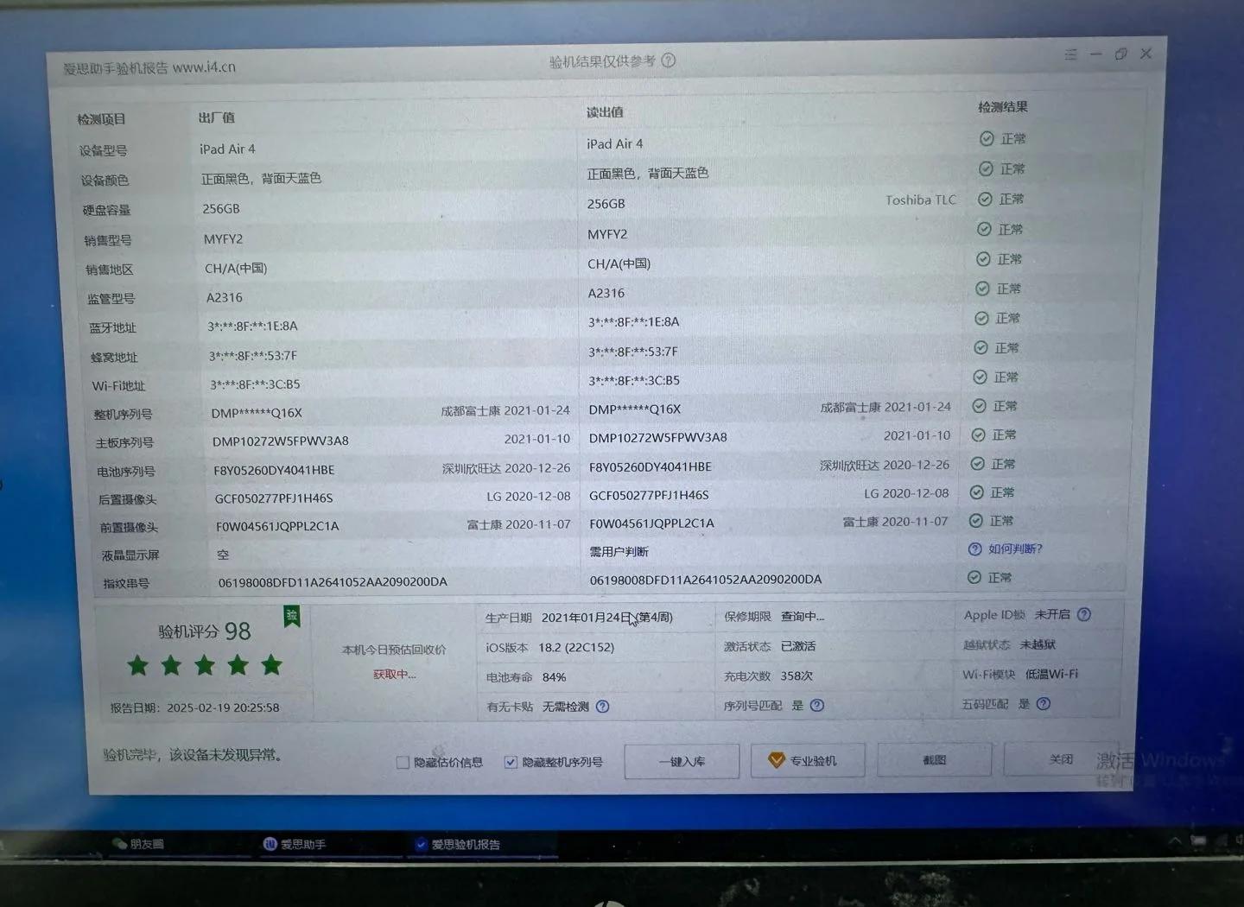
Task: Click the 如何判断 question mark icon
Action: (975, 549)
